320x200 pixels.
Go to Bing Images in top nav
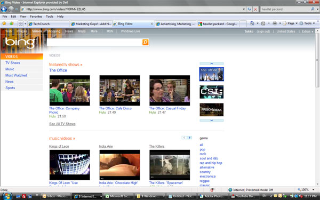tap(22, 31)
